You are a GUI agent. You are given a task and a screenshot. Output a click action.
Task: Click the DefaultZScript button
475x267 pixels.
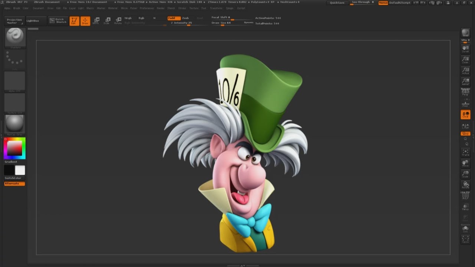click(400, 3)
